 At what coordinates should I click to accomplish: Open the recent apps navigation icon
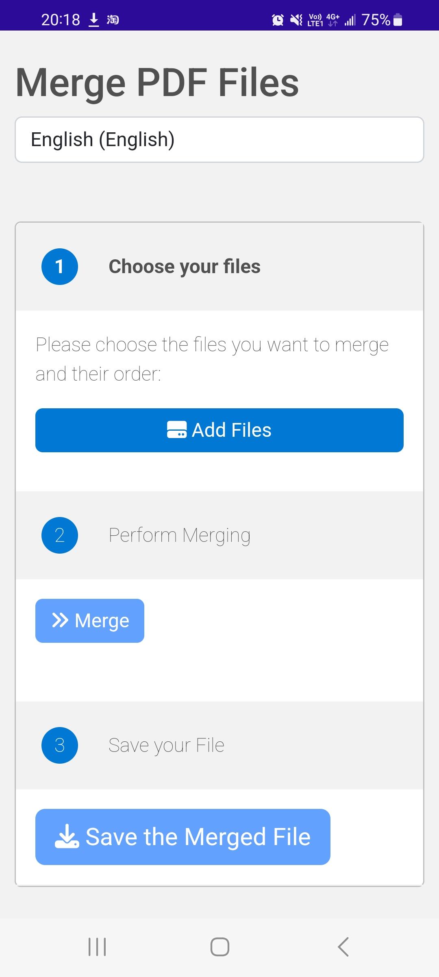tap(97, 946)
